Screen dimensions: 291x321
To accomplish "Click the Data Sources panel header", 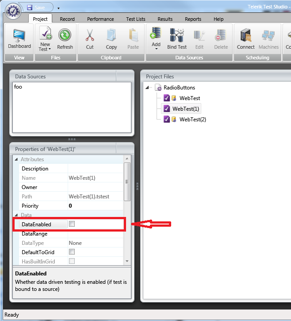I will [x=72, y=76].
